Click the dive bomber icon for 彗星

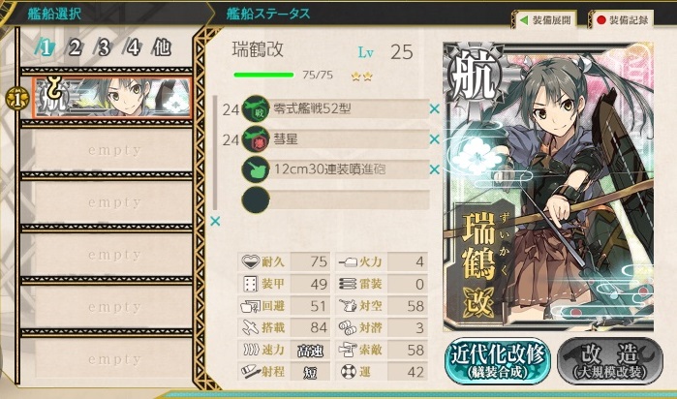pos(256,139)
